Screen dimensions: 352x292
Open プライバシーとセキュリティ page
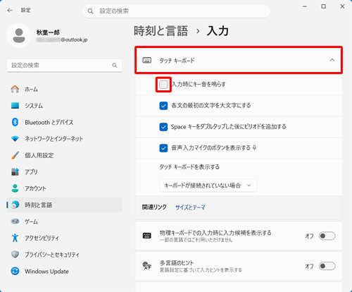65,255
